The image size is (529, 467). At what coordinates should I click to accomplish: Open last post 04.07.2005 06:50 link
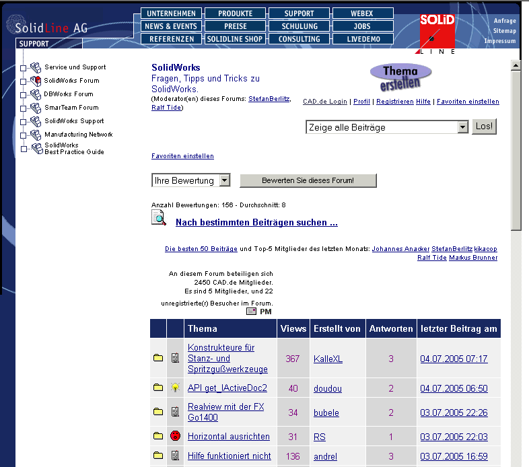coord(454,388)
